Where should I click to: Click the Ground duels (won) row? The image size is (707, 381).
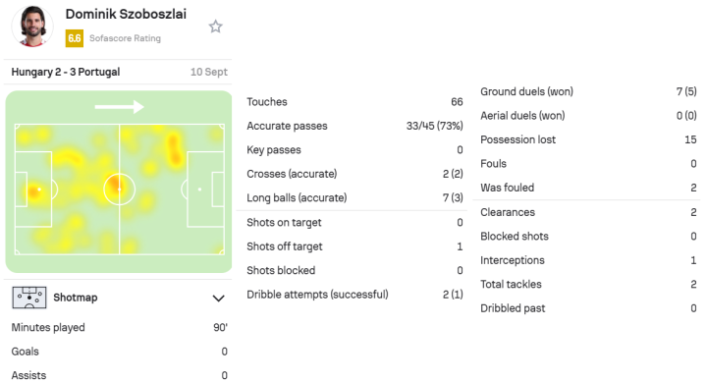pyautogui.click(x=588, y=91)
